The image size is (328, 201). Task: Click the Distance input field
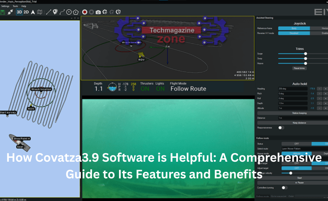click(303, 118)
